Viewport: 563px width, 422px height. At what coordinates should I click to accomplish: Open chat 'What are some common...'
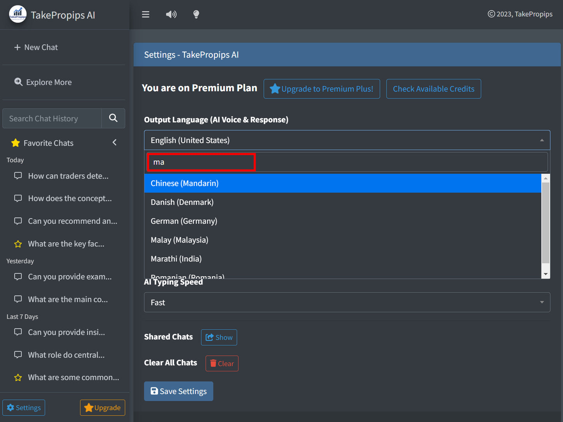[x=74, y=378]
